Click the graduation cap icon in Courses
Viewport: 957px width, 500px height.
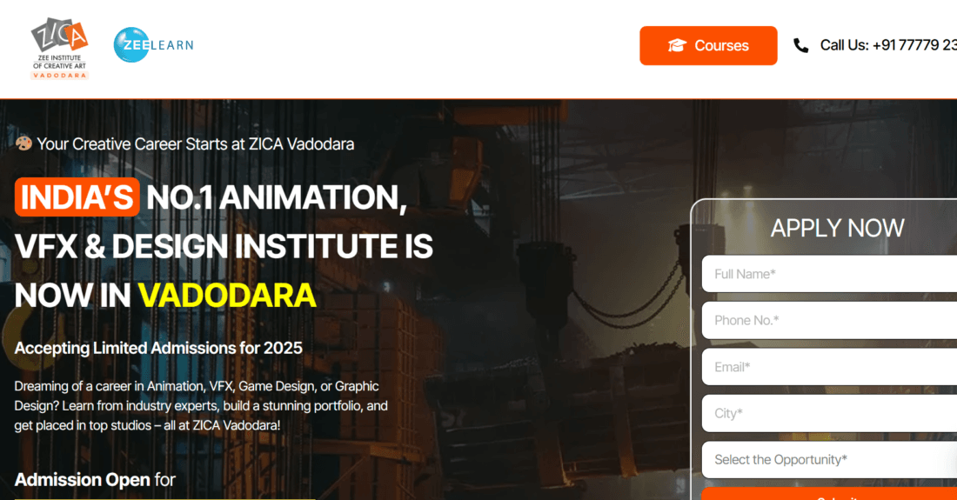(677, 46)
